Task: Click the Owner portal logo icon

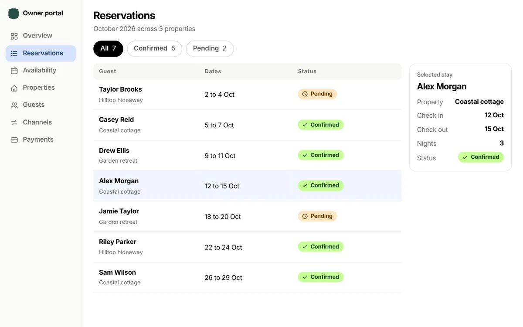Action: pyautogui.click(x=14, y=14)
